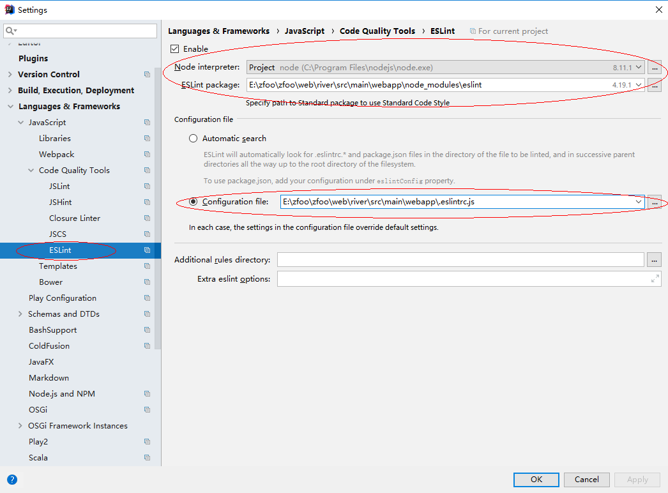
Task: Click the search magnifier icon in settings
Action: [x=11, y=31]
